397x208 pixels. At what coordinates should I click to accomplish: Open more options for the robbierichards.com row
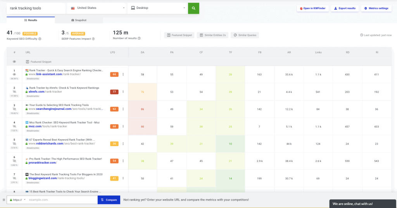[x=123, y=144]
